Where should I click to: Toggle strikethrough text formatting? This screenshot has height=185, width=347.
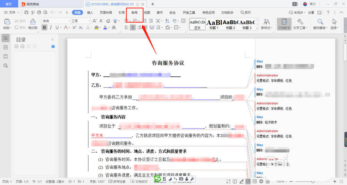(x=66, y=27)
